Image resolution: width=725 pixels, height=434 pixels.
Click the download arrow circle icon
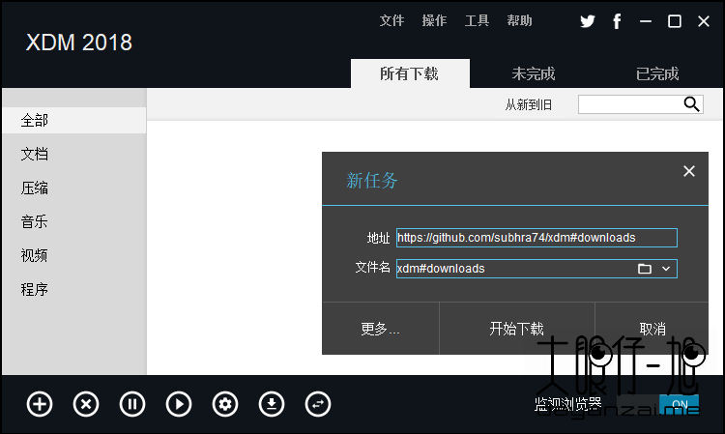[x=272, y=404]
